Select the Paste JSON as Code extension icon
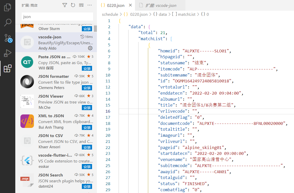Screen dimensions: 294x193 [27, 62]
